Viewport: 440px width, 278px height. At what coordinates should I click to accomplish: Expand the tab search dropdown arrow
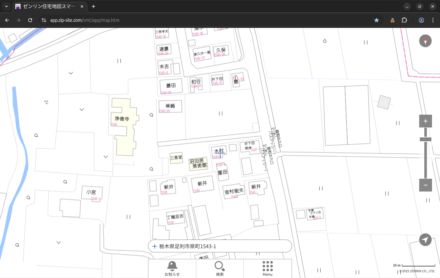(x=6, y=6)
